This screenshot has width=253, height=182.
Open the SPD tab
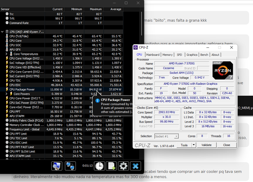click(x=179, y=55)
